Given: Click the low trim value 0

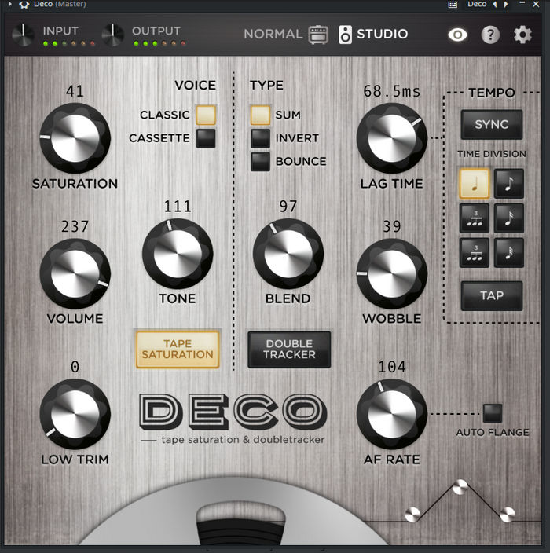Looking at the screenshot, I should [x=75, y=367].
